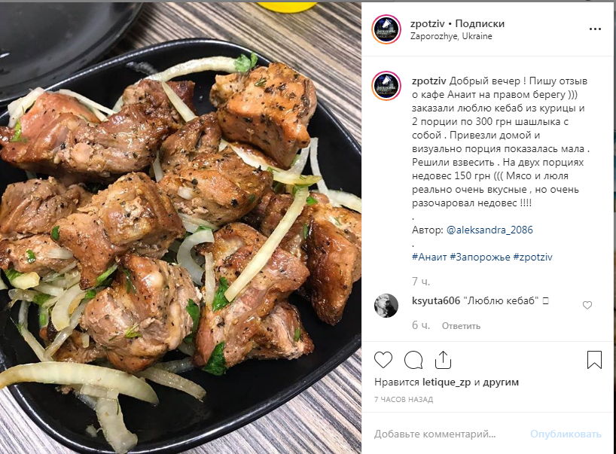Focus the Добавьте комментарий input field
The image size is (616, 454).
[448, 434]
